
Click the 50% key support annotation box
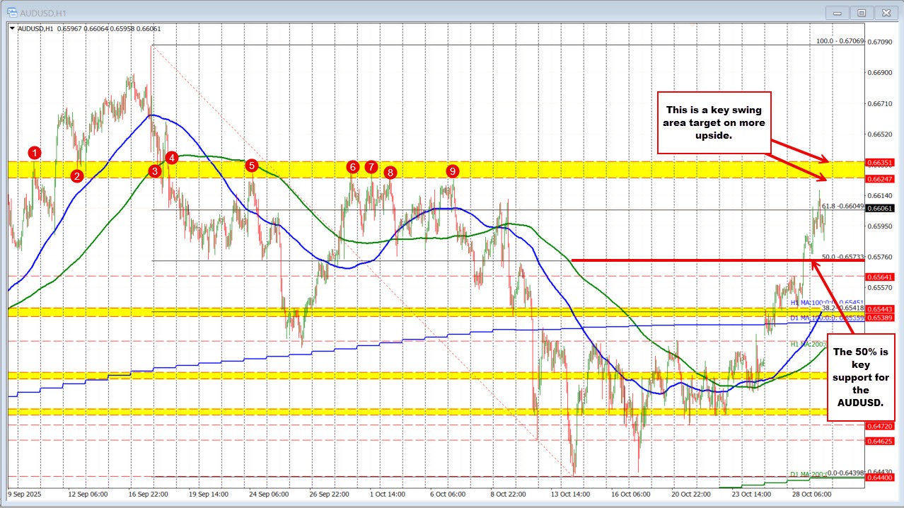coord(860,378)
